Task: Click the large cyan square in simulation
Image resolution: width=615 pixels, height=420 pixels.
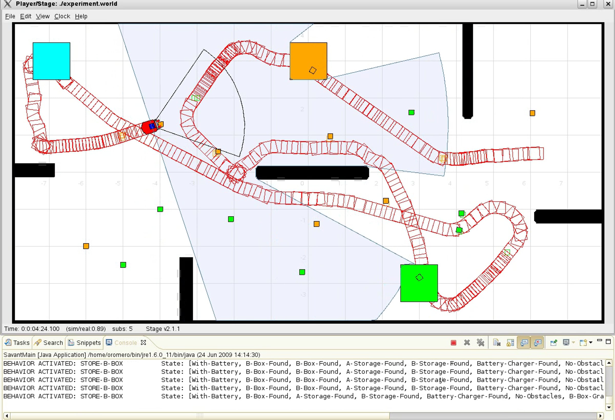Action: pyautogui.click(x=51, y=61)
